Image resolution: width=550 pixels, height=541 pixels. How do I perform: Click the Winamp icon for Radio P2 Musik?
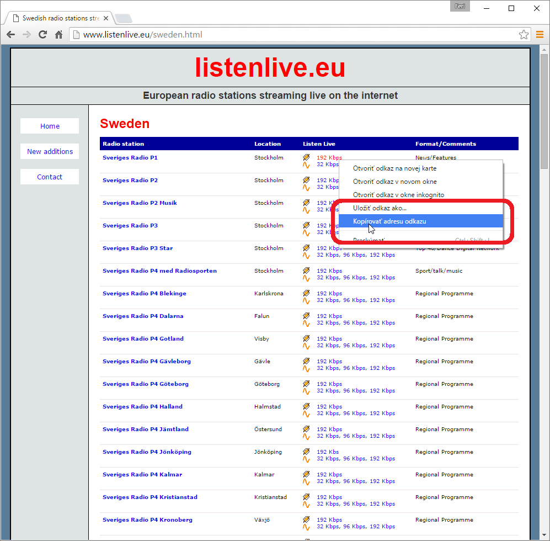[306, 202]
